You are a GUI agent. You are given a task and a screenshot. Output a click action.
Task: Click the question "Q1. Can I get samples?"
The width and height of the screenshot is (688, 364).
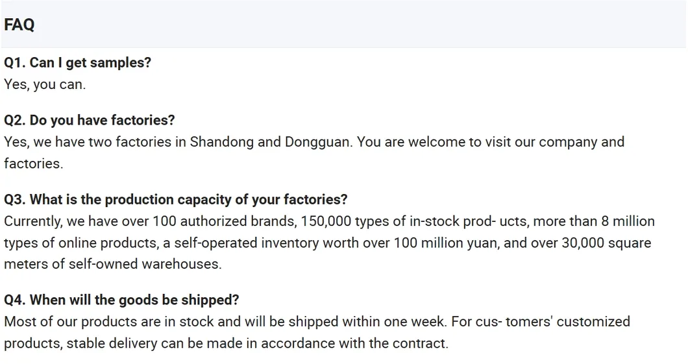[77, 63]
